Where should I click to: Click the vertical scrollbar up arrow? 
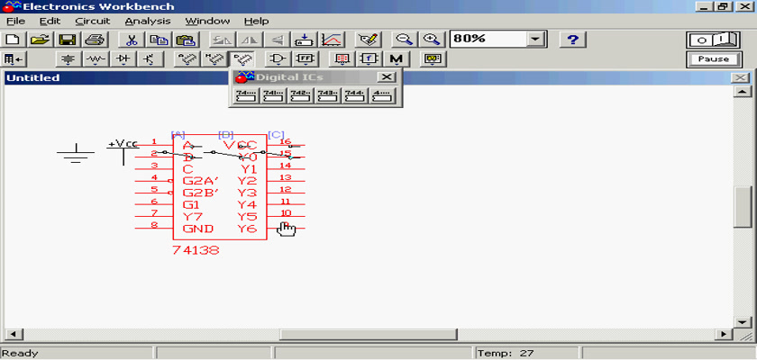click(742, 92)
